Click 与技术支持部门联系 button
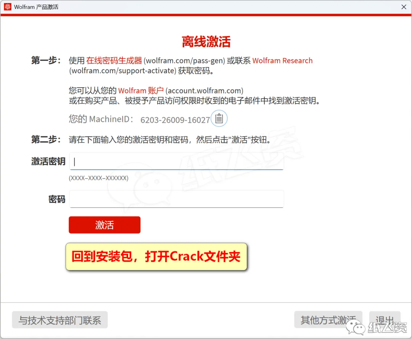Screen dimensions: 412x339 pos(60,320)
